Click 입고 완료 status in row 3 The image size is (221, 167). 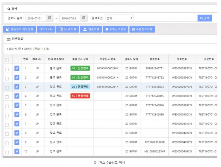tap(56, 87)
